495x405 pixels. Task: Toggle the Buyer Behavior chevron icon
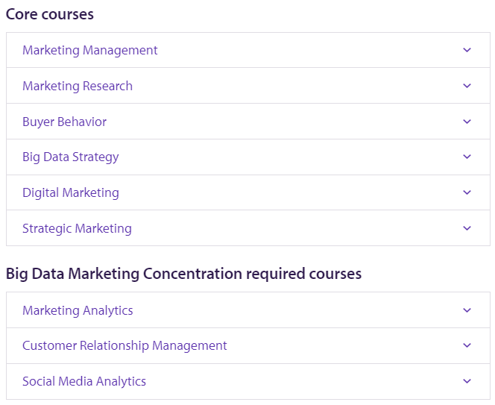coord(467,122)
